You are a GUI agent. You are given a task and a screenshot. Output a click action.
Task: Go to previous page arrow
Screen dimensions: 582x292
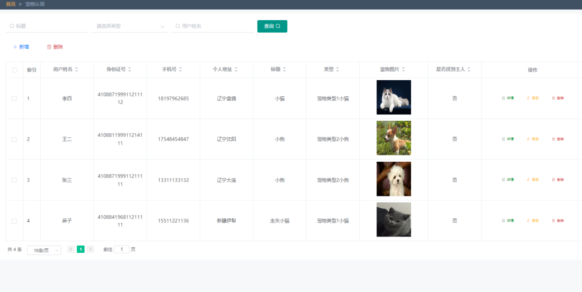[71, 249]
